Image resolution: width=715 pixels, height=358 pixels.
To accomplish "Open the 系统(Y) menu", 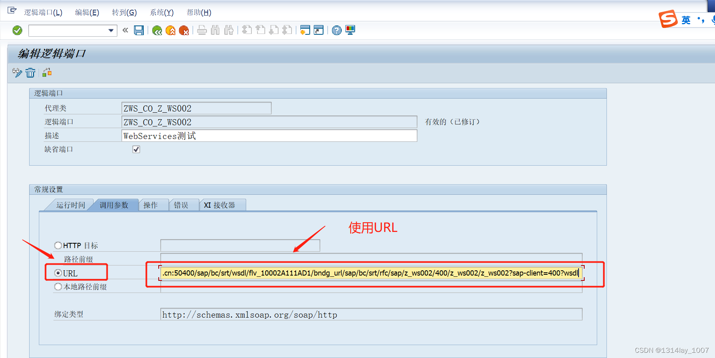I will tap(162, 13).
